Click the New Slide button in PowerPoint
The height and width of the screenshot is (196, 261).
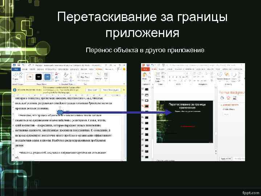pos(158,77)
